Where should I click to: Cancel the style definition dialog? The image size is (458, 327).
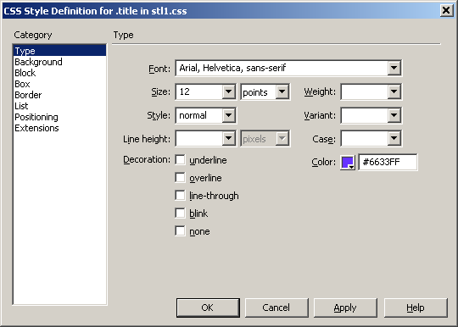(276, 308)
